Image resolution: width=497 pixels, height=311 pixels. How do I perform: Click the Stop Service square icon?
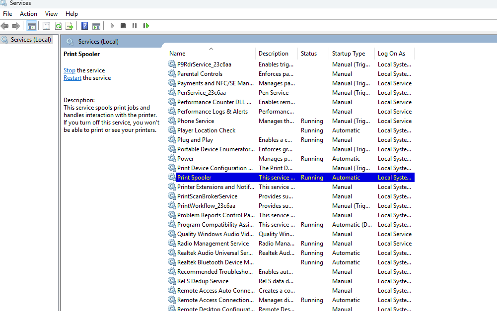pyautogui.click(x=123, y=26)
